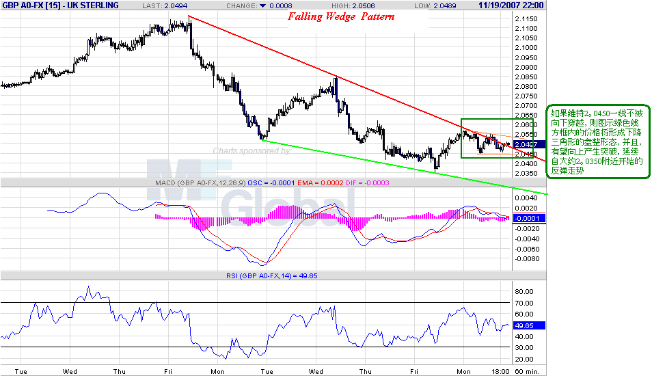Click the MACD axis label 0.0040

tap(526, 198)
